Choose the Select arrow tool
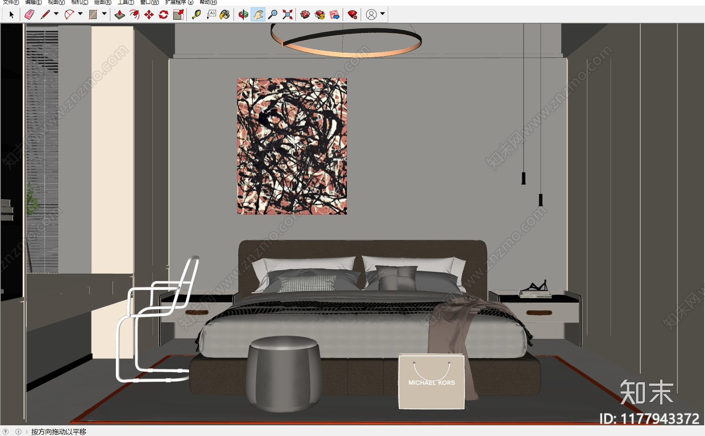Image resolution: width=705 pixels, height=436 pixels. click(11, 15)
